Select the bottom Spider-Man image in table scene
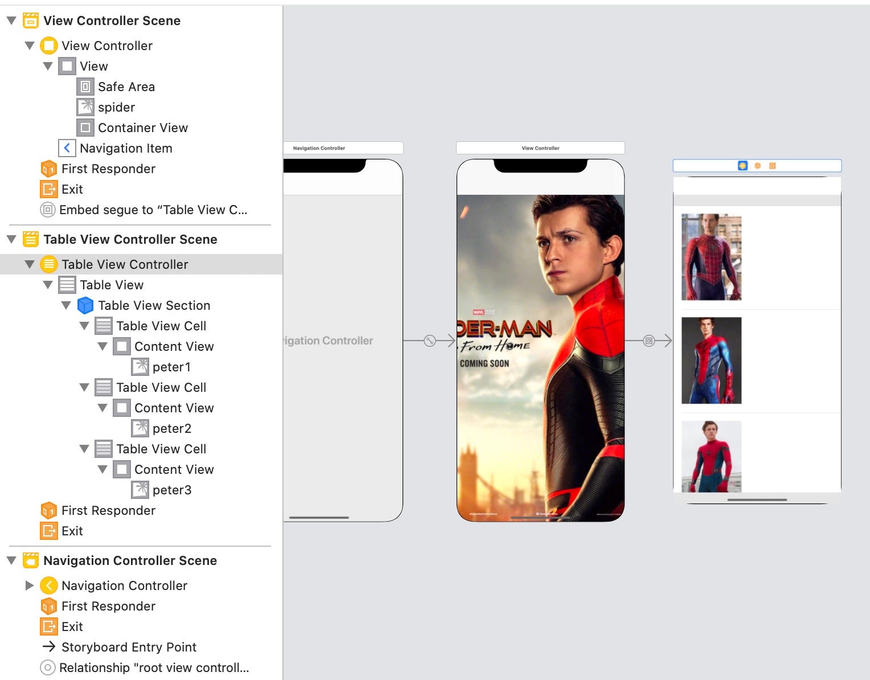The height and width of the screenshot is (680, 870). click(712, 456)
